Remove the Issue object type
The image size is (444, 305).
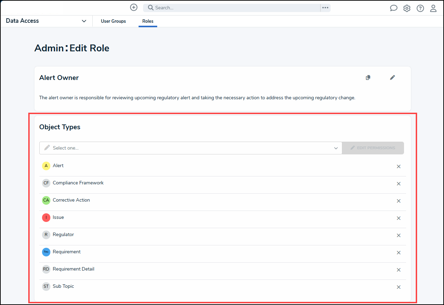pyautogui.click(x=398, y=218)
